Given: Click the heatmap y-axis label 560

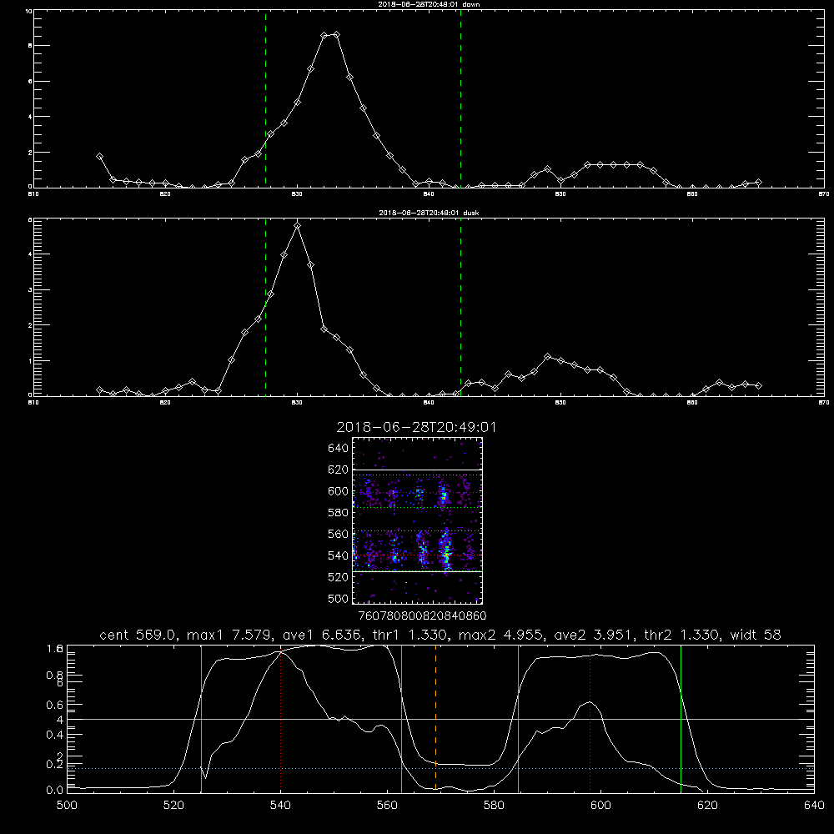Looking at the screenshot, I should pyautogui.click(x=338, y=534).
